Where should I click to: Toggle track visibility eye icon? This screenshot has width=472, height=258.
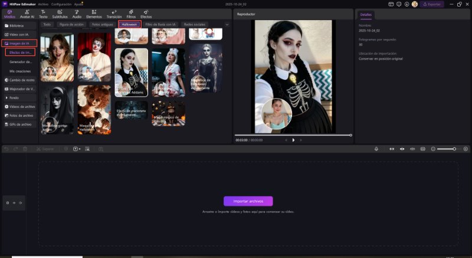(x=14, y=203)
